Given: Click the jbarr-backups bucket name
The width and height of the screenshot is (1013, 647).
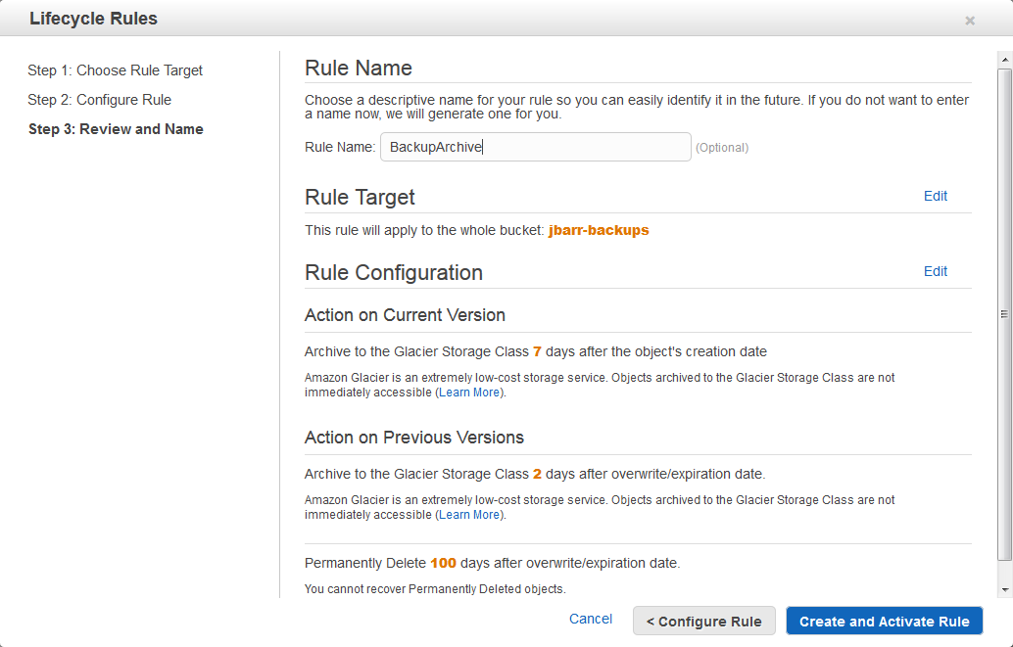Looking at the screenshot, I should [599, 231].
